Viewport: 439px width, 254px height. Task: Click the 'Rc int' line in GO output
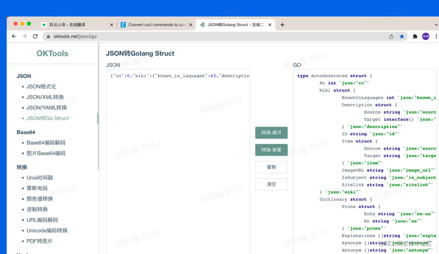pyautogui.click(x=344, y=83)
